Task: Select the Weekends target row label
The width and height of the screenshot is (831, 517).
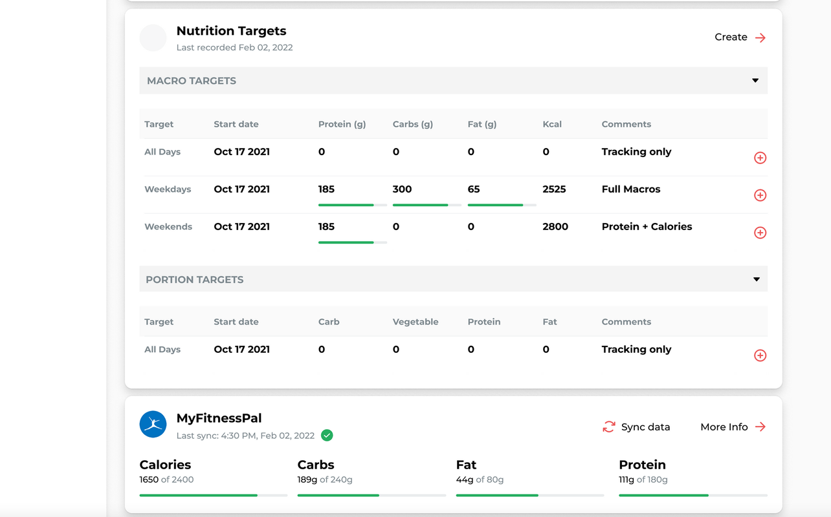Action: [168, 227]
